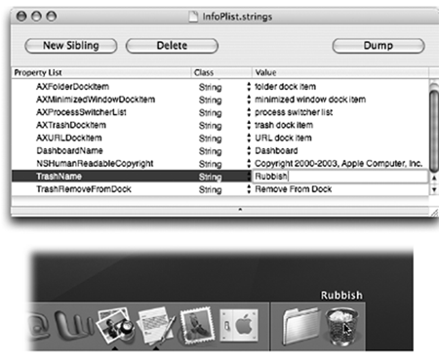This screenshot has width=439, height=363.
Task: Click the 'minimized window dock item' value
Action: click(310, 100)
